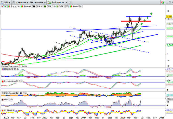This screenshot has height=119, width=173.
Task: Open the SMA (40) indicator settings
Action: point(28,6)
